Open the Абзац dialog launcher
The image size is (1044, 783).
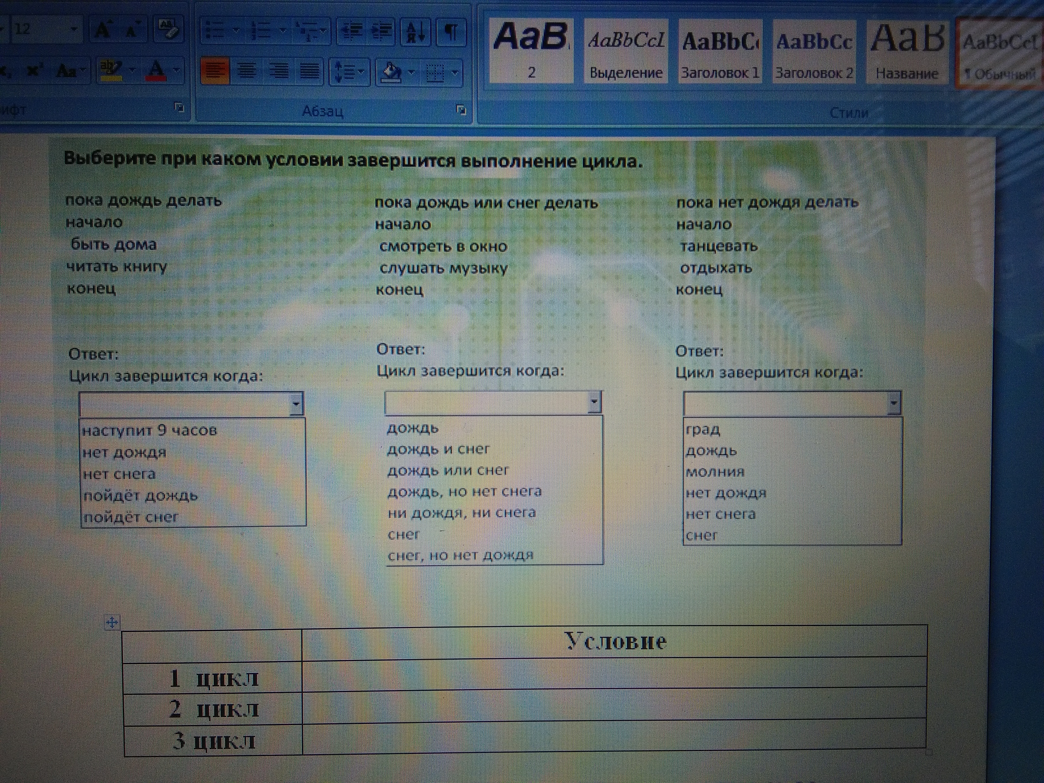click(461, 110)
